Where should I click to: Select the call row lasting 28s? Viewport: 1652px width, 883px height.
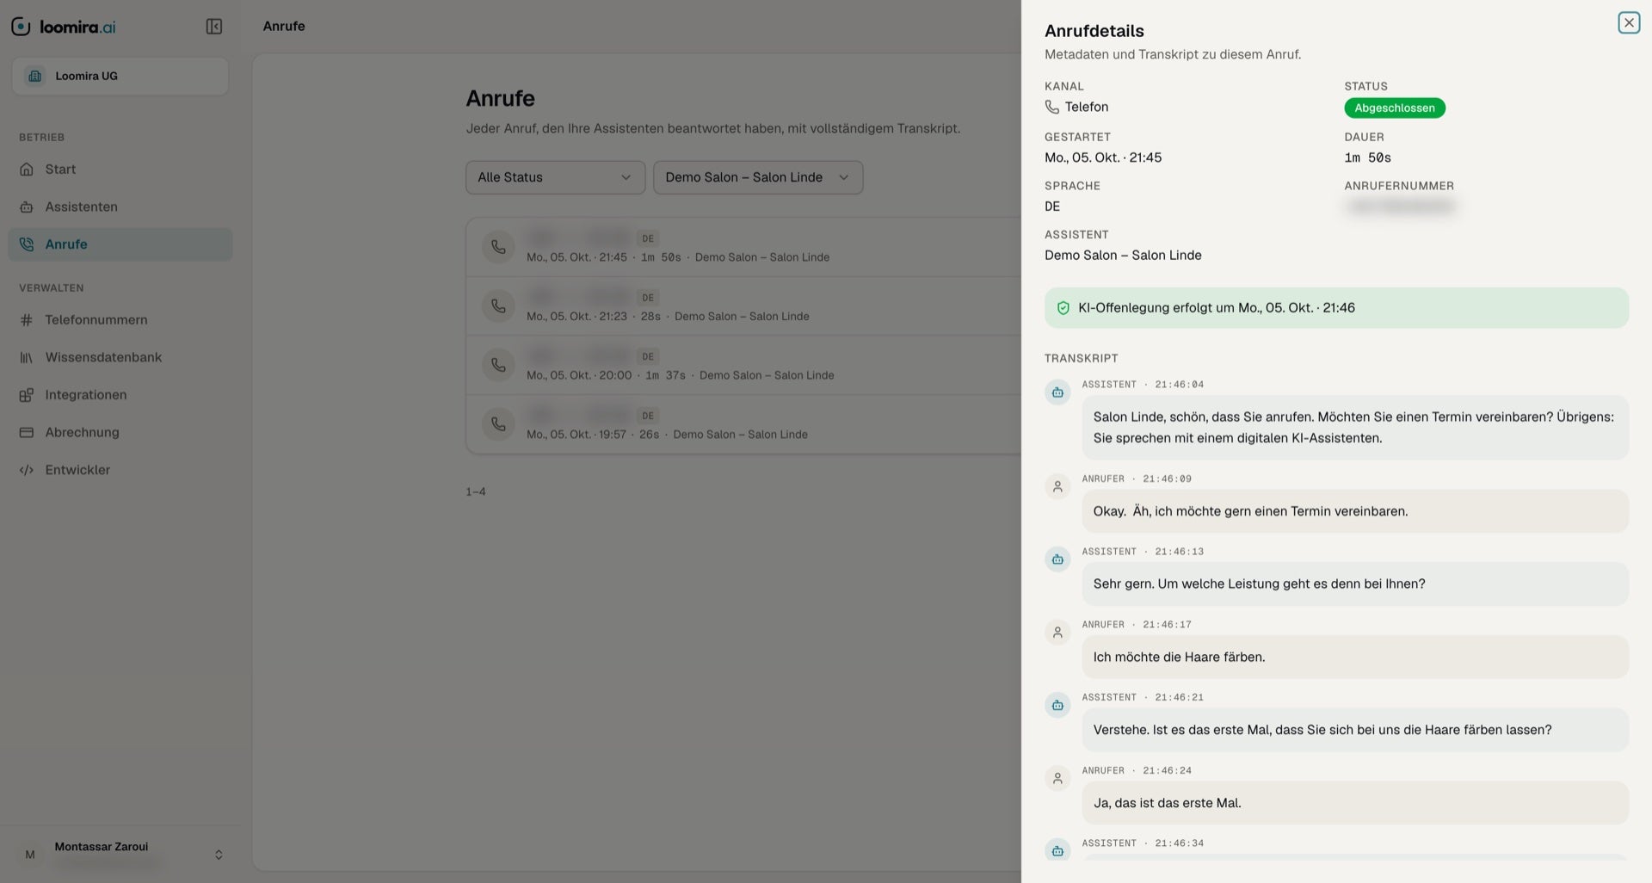743,306
